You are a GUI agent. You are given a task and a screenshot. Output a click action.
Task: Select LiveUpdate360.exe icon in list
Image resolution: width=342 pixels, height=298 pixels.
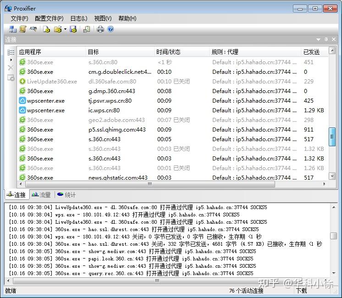pos(22,81)
